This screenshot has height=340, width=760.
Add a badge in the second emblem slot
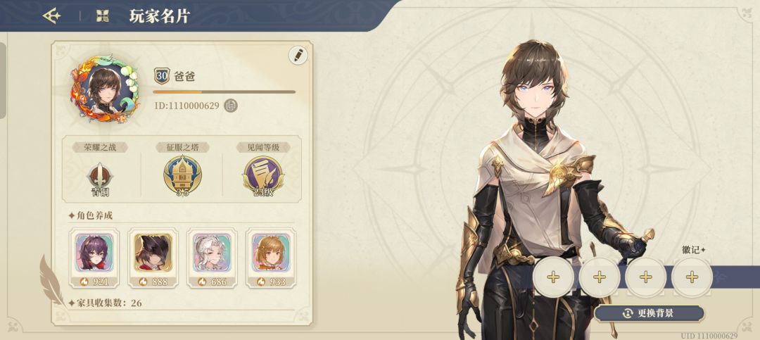tap(600, 277)
